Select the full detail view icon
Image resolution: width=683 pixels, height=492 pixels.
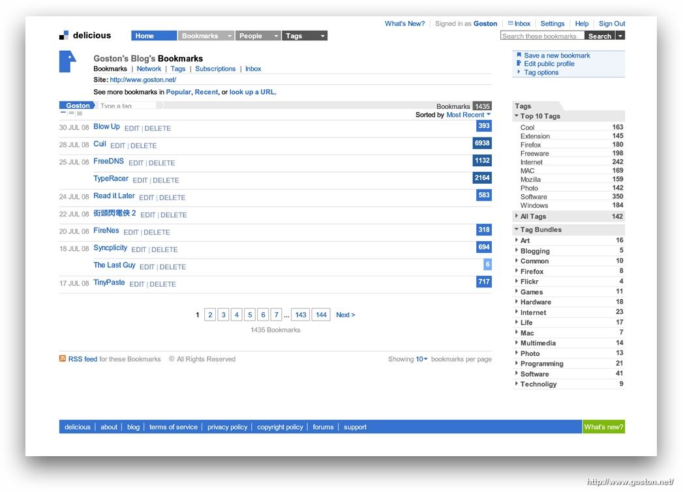tap(80, 113)
